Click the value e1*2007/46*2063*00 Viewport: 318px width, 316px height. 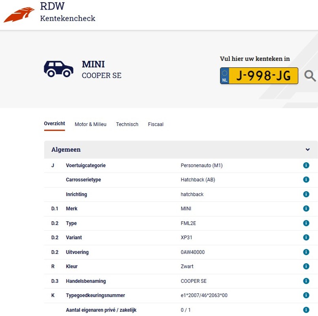[204, 295]
